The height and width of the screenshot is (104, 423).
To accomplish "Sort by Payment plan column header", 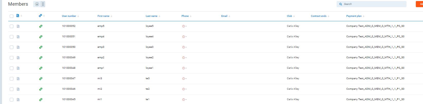I will [x=354, y=16].
